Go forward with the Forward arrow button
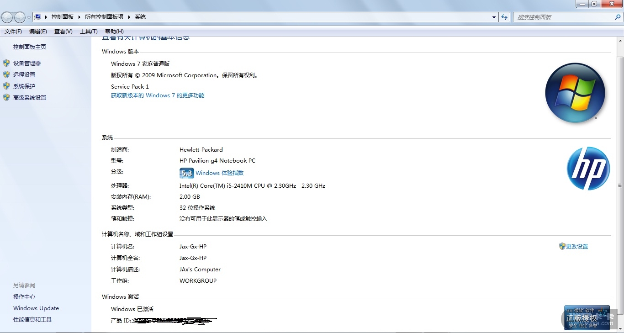The image size is (624, 333). 20,17
